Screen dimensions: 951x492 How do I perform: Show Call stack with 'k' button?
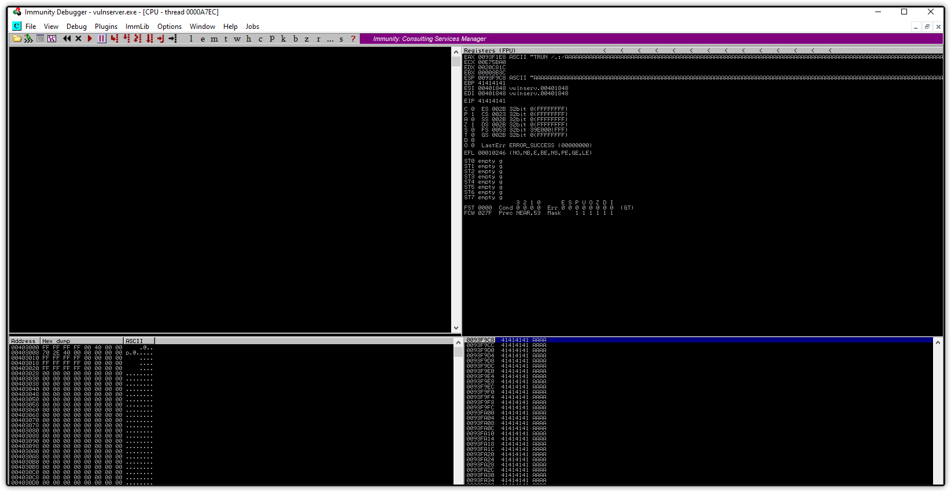coord(283,39)
